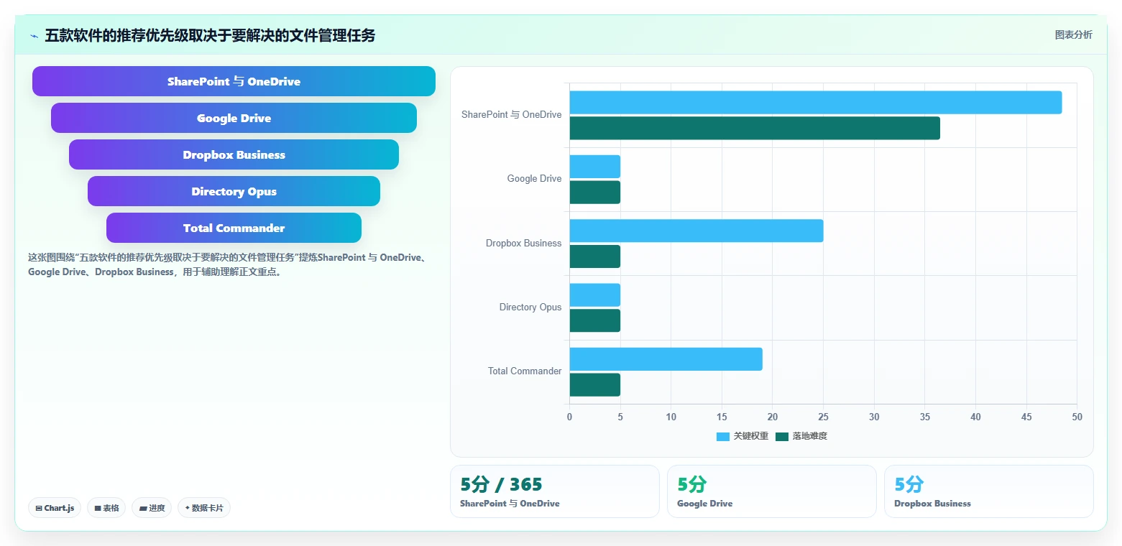
Task: Click the Chart.js tag chip
Action: point(55,508)
